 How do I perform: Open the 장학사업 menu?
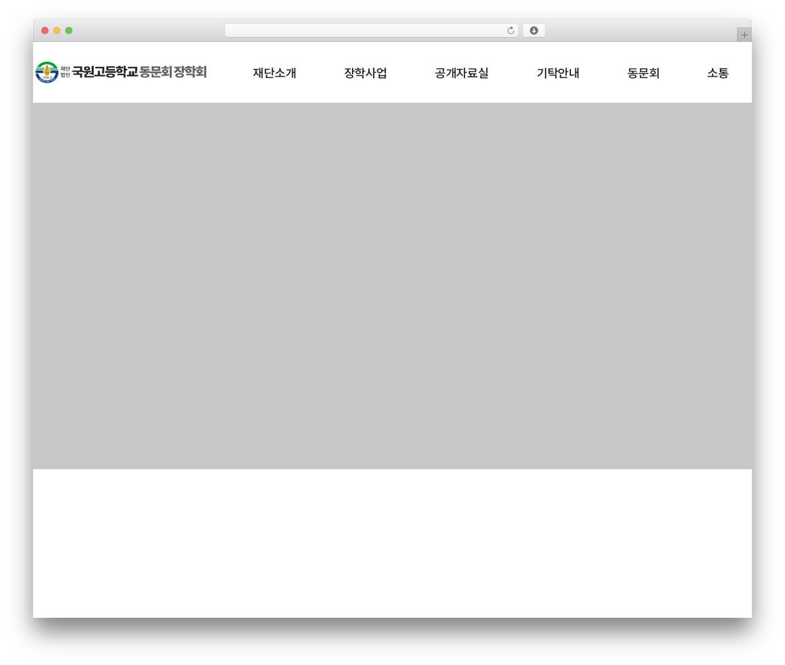pyautogui.click(x=366, y=73)
